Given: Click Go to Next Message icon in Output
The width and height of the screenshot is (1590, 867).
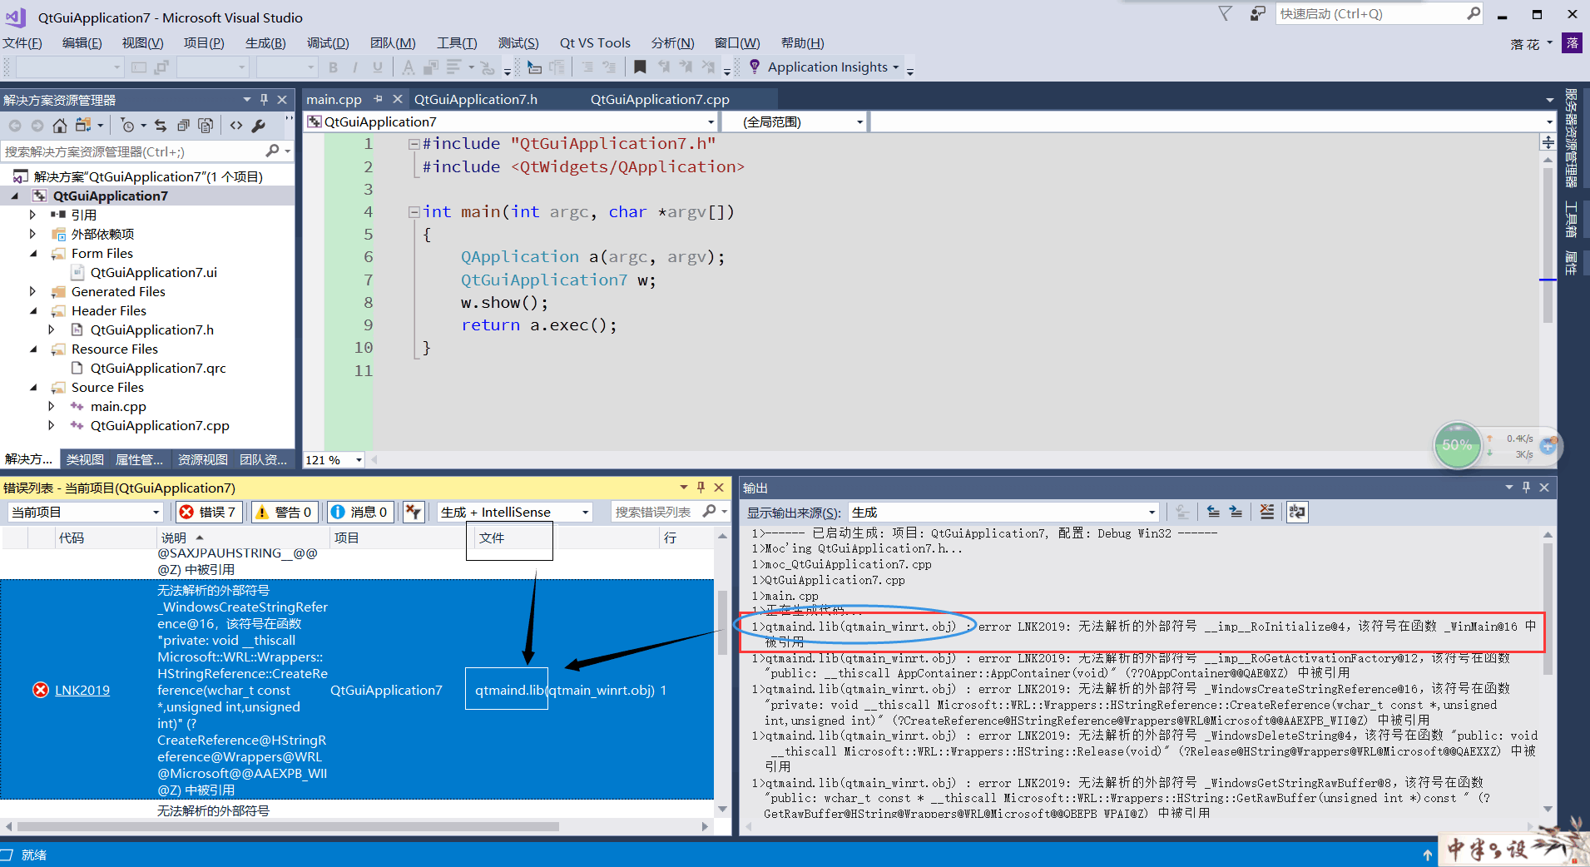Looking at the screenshot, I should [x=1236, y=512].
